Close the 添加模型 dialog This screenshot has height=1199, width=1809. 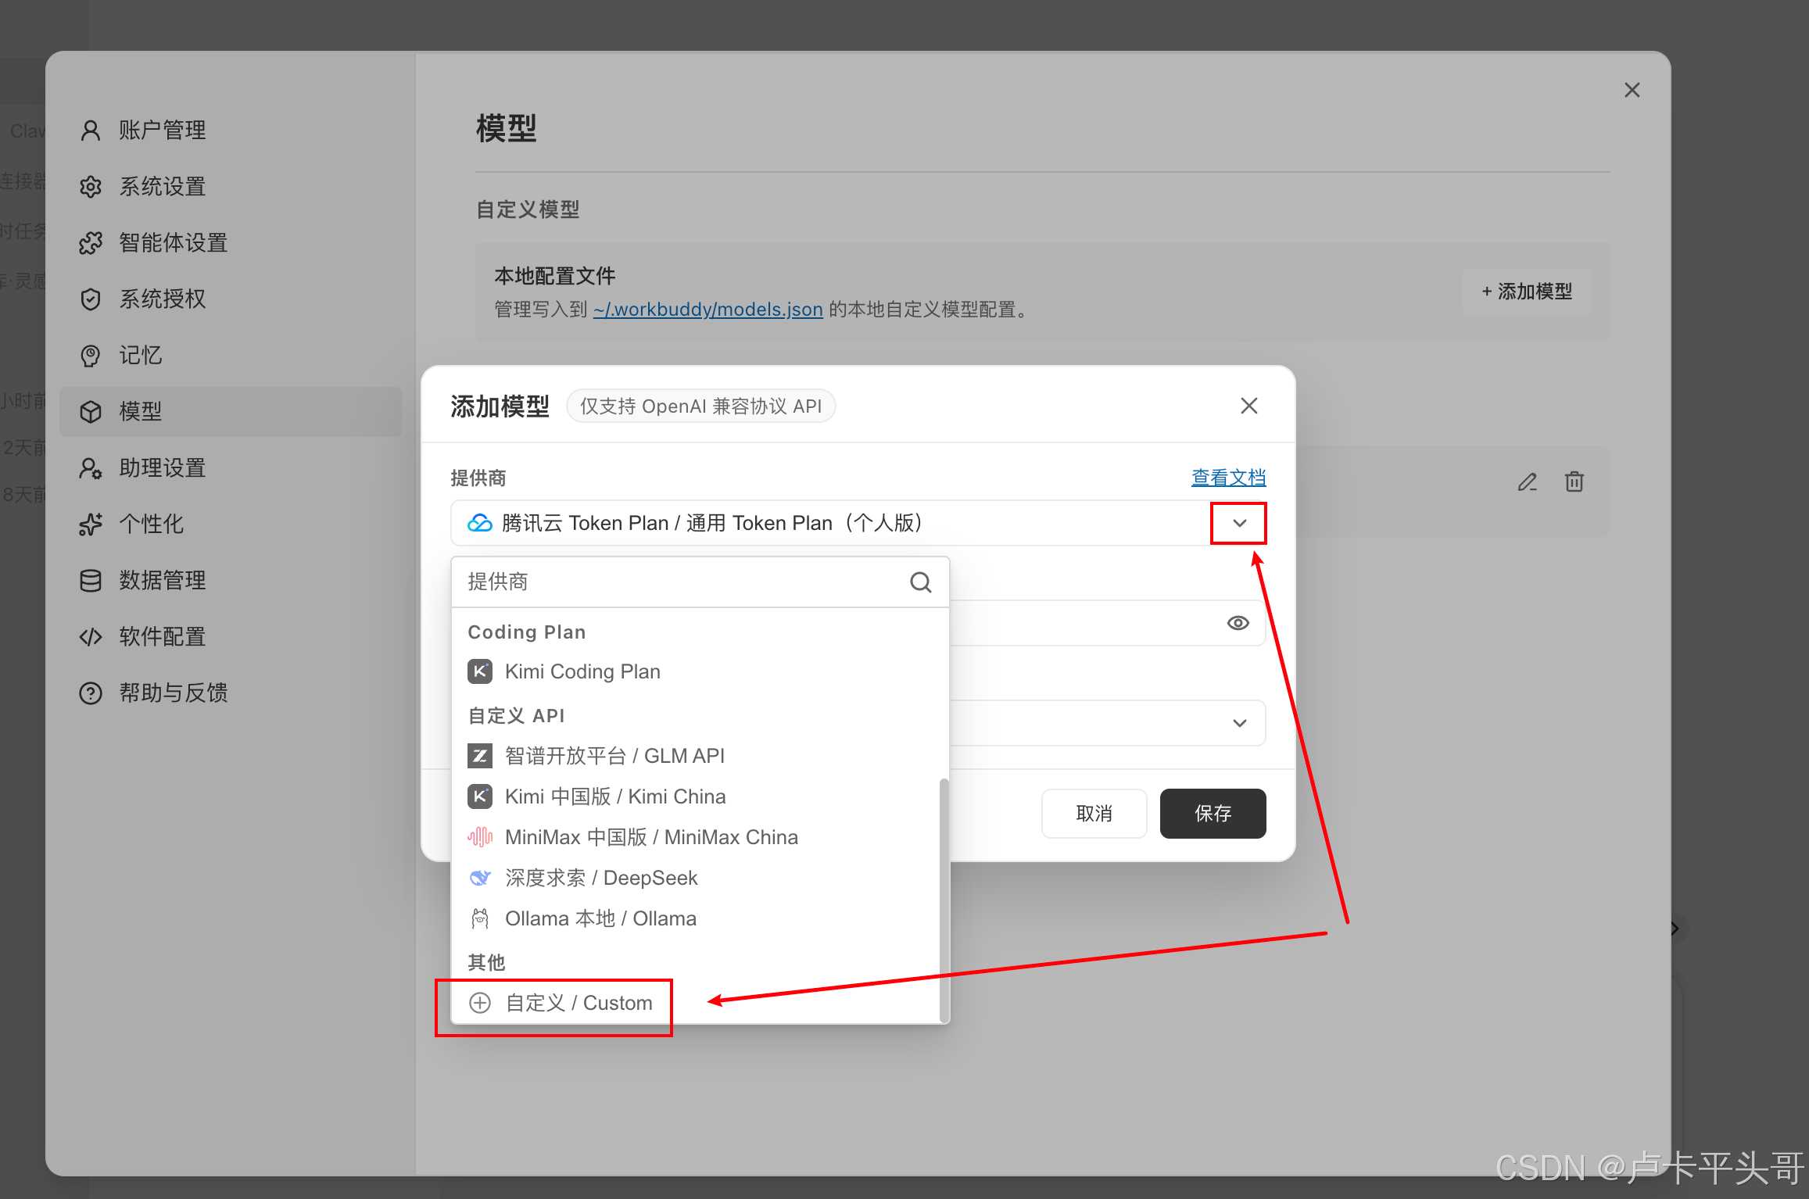[x=1248, y=406]
